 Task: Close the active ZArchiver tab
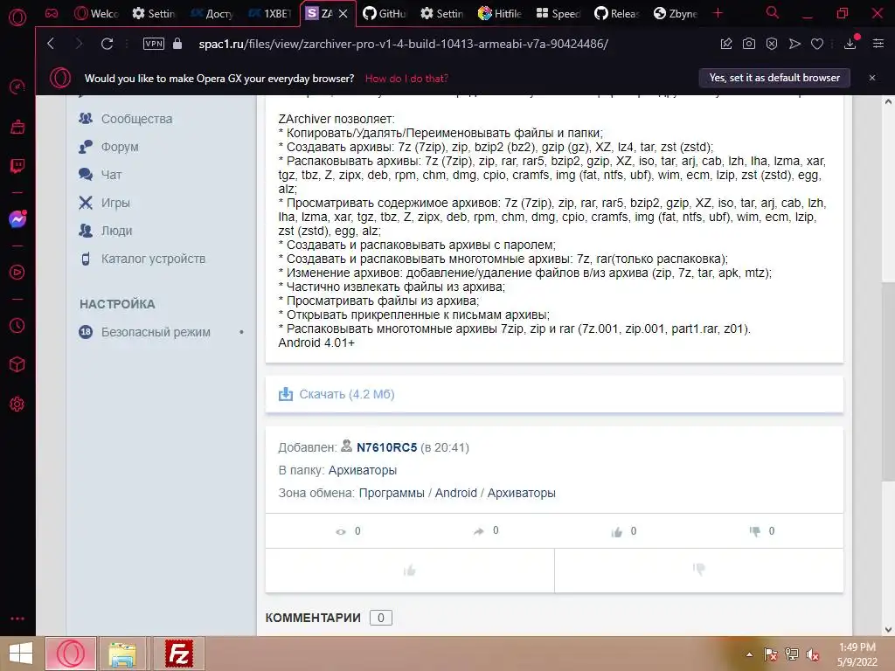tap(343, 13)
